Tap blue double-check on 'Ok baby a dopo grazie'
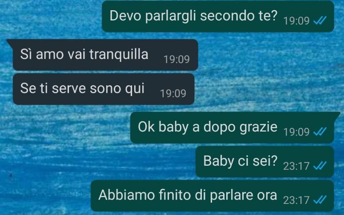The image size is (344, 215). (320, 131)
